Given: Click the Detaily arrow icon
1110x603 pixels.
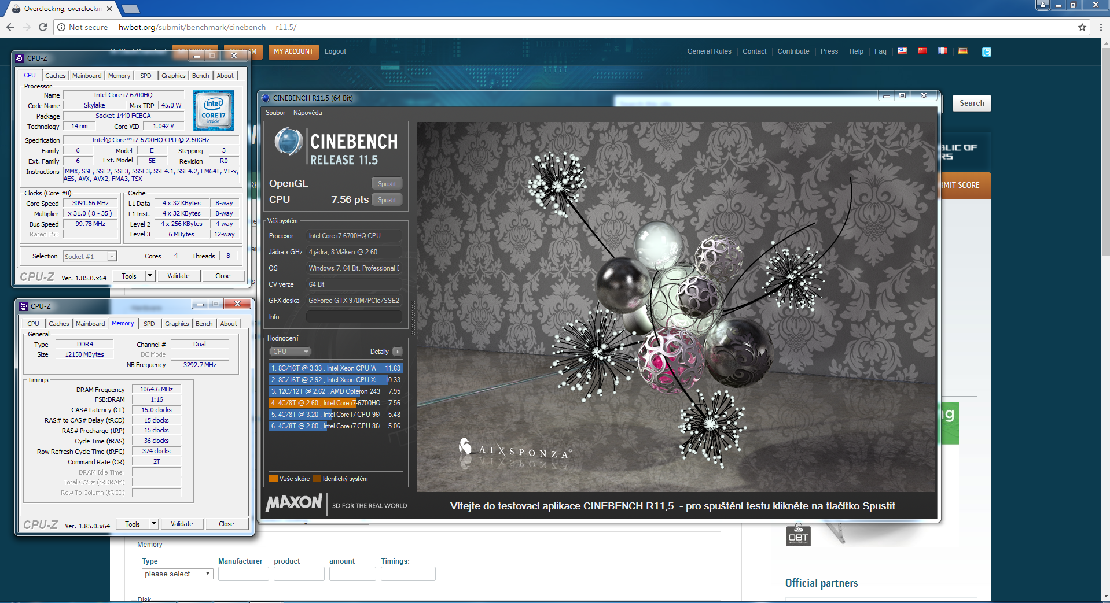Looking at the screenshot, I should pos(398,352).
